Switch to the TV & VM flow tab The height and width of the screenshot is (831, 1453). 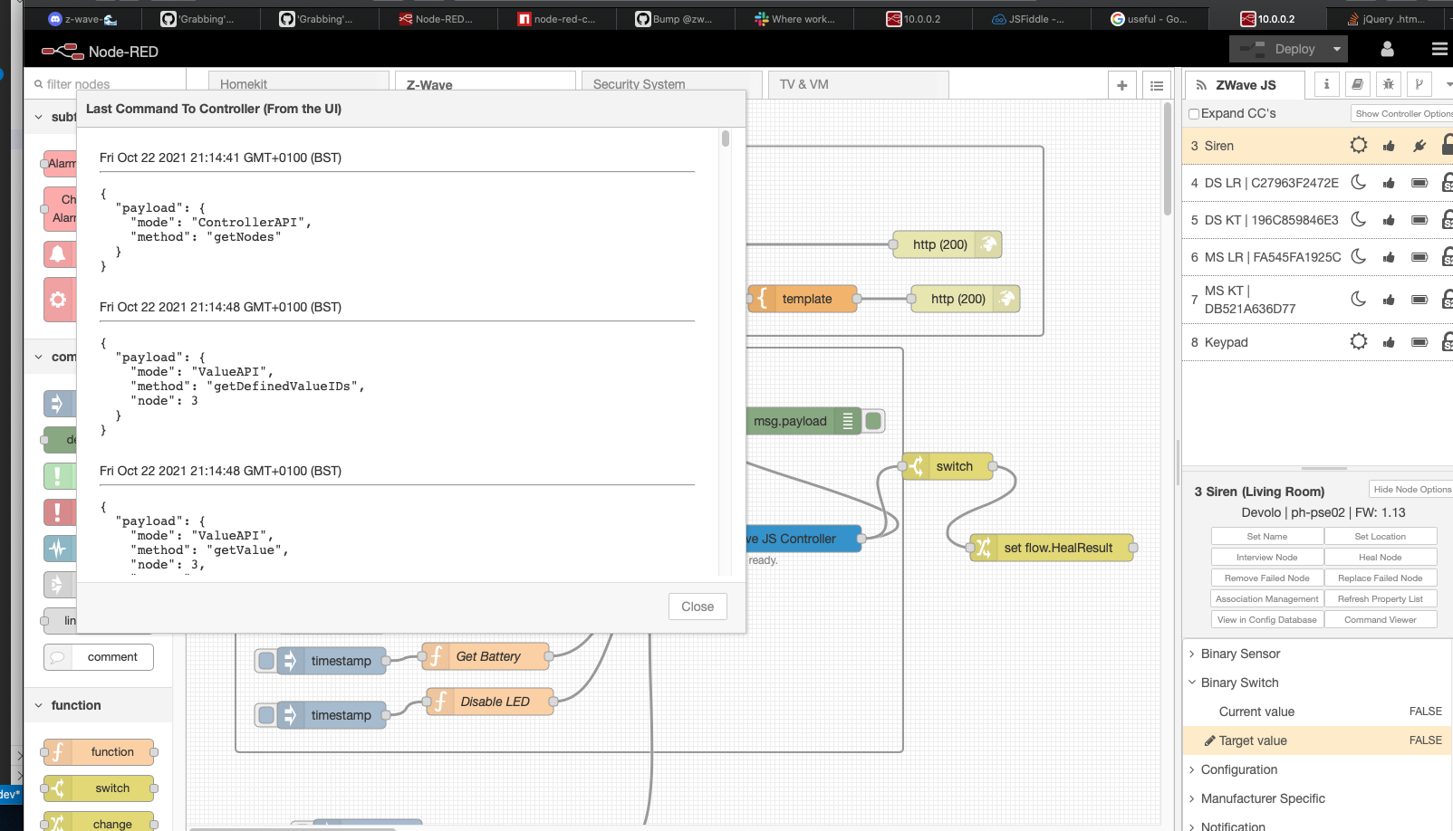coord(858,83)
